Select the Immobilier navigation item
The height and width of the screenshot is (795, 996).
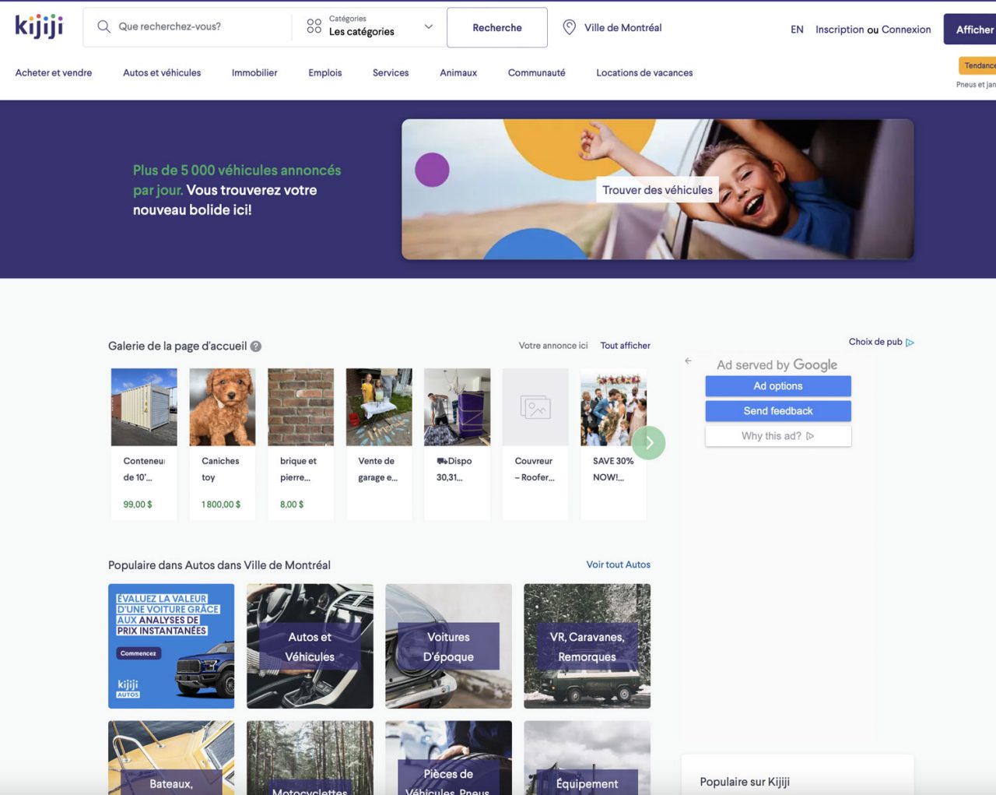[x=254, y=72]
